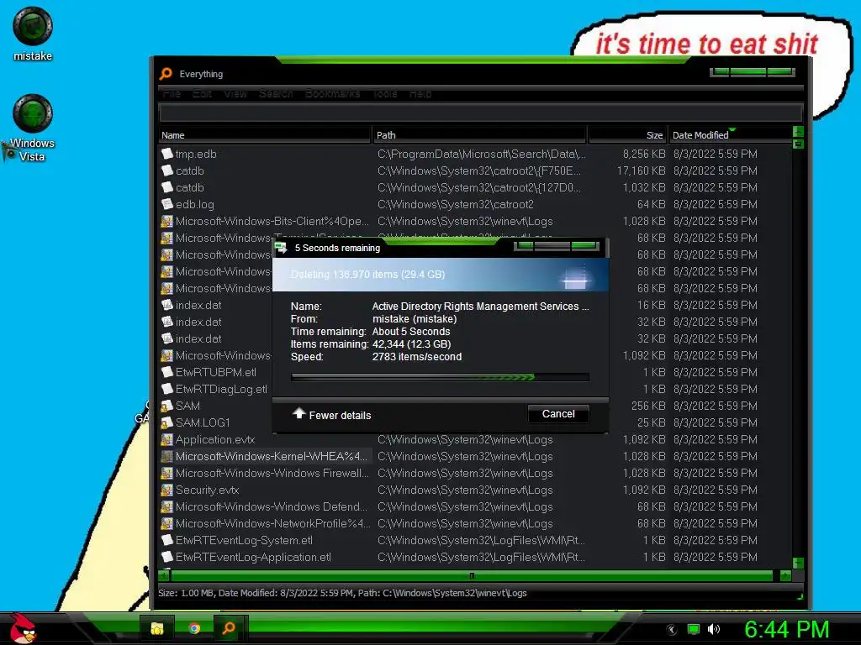Click the tmp.edb file icon
Viewport: 861px width, 645px height.
167,154
